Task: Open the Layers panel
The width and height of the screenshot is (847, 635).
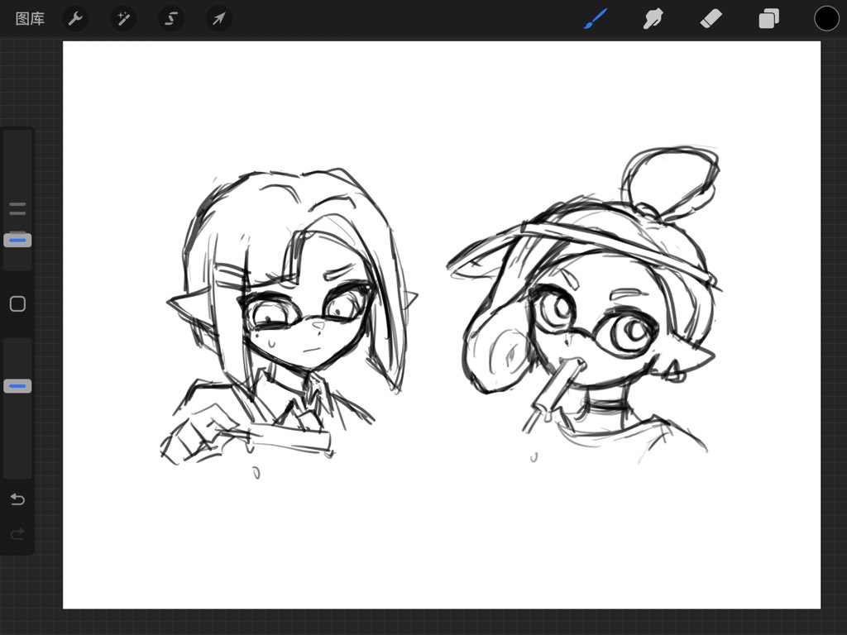Action: [768, 19]
